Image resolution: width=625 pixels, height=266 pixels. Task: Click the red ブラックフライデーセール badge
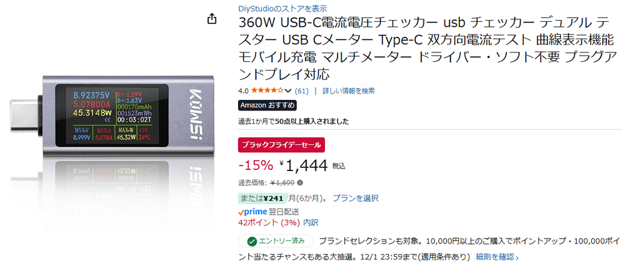(x=281, y=145)
